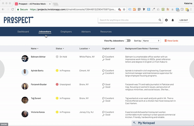Click Farzaneh's red Unassigned status dot
The image size is (194, 126).
[x=57, y=84]
